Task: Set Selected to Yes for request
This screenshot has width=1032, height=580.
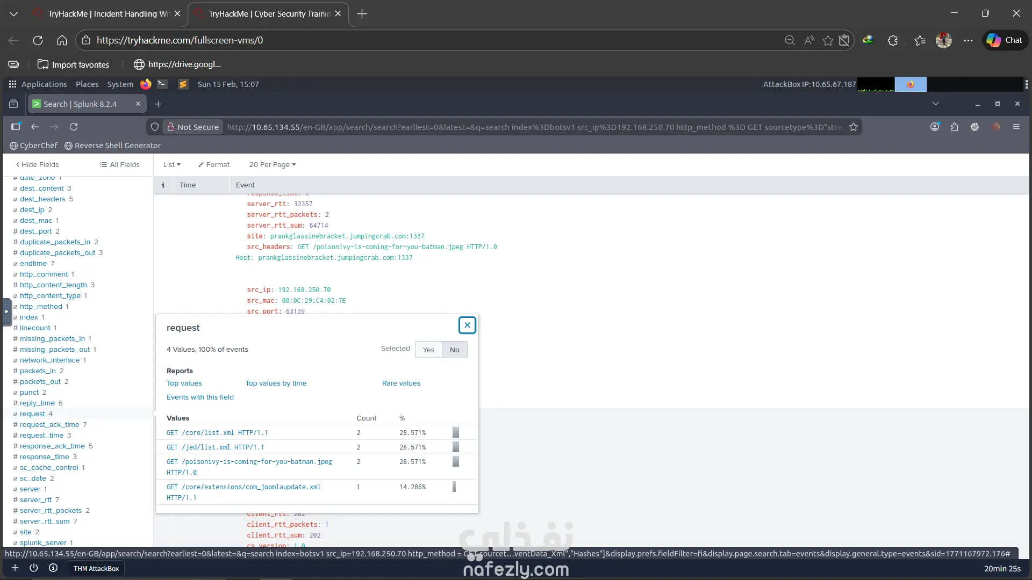Action: pos(428,350)
